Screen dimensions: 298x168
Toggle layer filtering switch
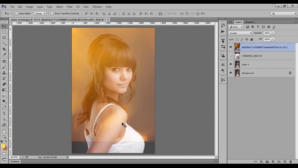click(x=274, y=27)
